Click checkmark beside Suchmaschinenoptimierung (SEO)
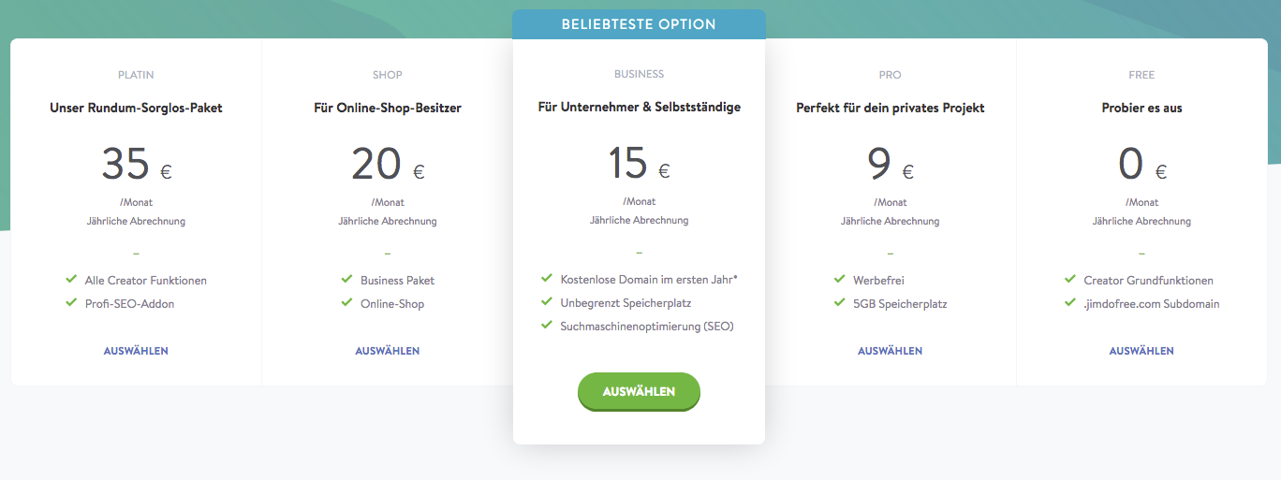Screen dimensions: 1281x480 tap(547, 325)
